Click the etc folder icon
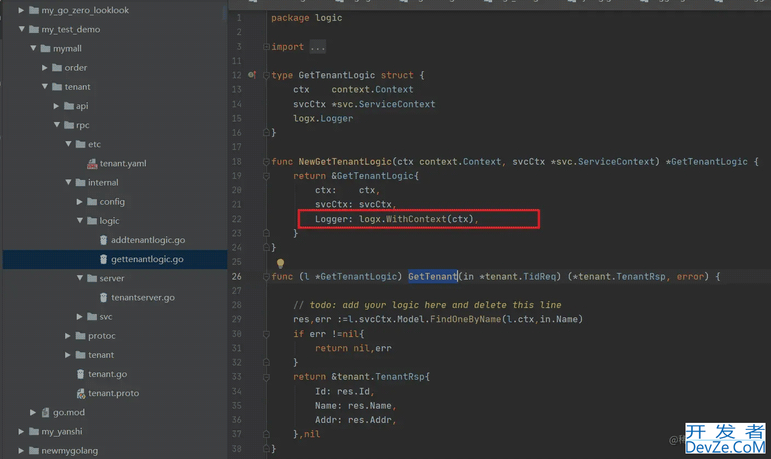The image size is (771, 459). 80,144
